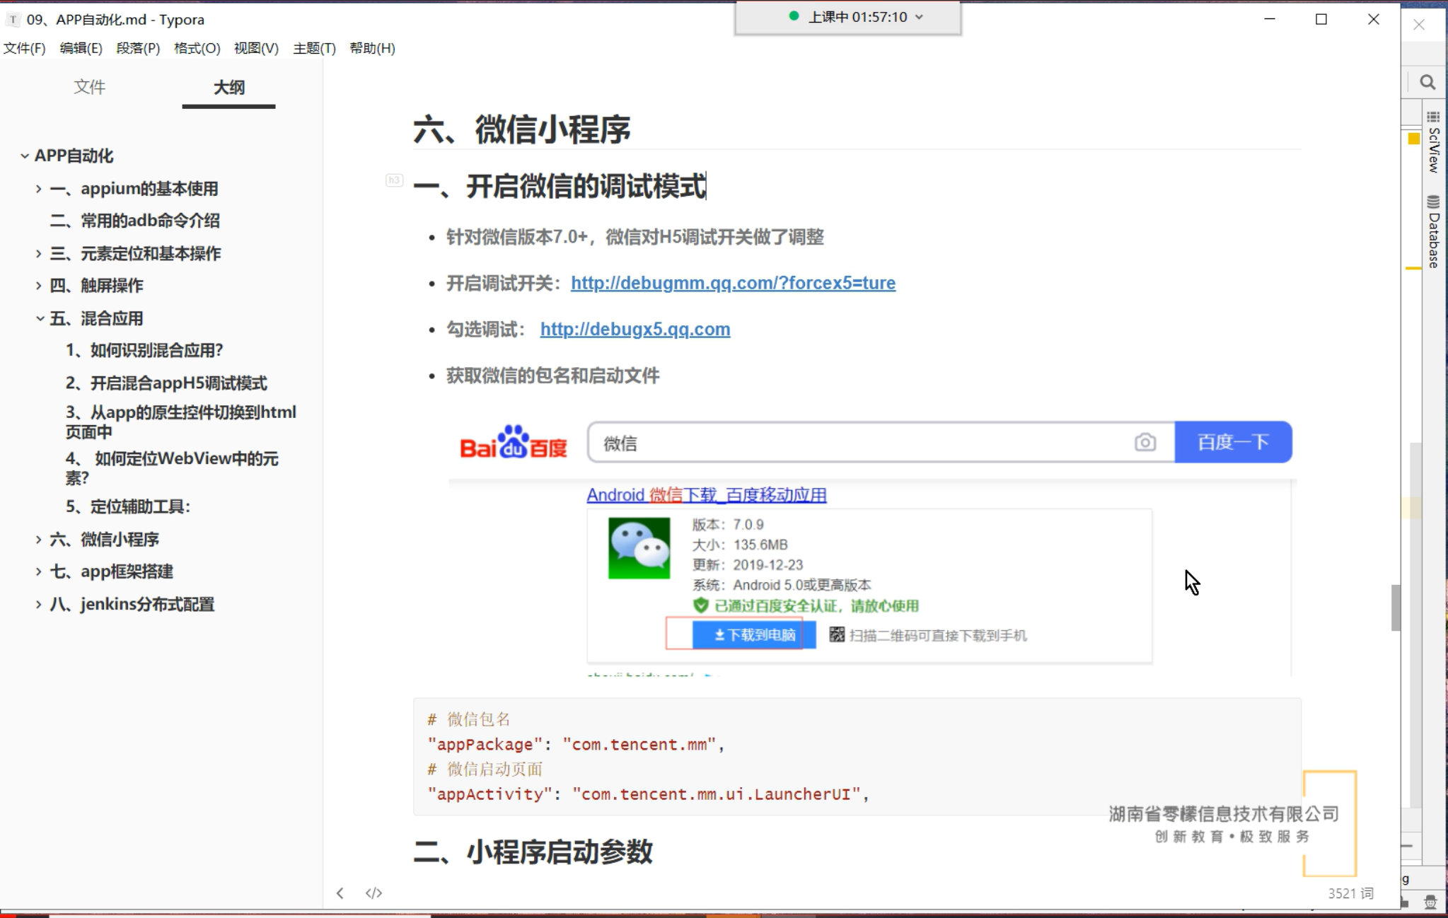Viewport: 1448px width, 918px height.
Task: Open the 主题(T) menu
Action: click(x=314, y=48)
